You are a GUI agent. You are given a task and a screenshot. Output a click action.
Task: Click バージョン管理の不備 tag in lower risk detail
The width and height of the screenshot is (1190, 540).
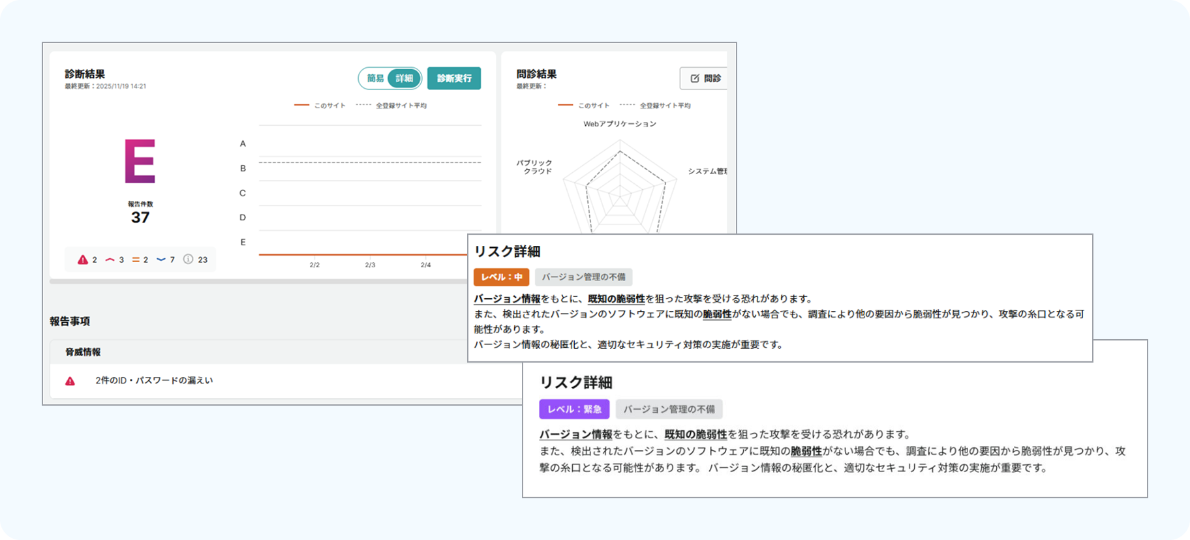point(669,409)
